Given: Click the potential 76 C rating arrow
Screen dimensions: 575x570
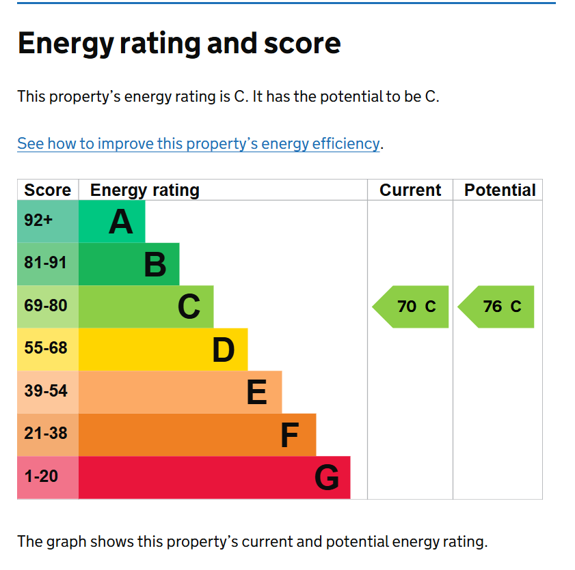Looking at the screenshot, I should [496, 307].
